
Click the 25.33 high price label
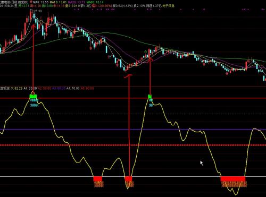pyautogui.click(x=38, y=11)
